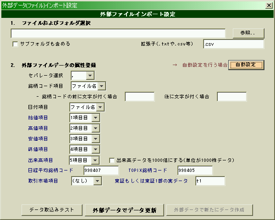Toggle 出来高データを1000倍にする checkbox
Screen dimensions: 275x220
point(112,160)
